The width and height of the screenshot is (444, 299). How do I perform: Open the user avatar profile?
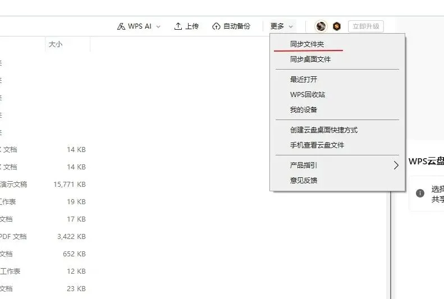(321, 26)
